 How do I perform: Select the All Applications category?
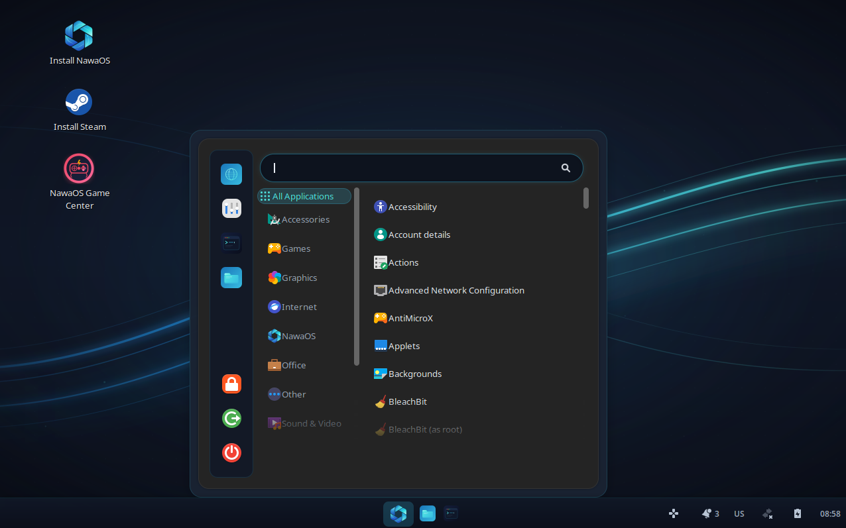pos(304,196)
